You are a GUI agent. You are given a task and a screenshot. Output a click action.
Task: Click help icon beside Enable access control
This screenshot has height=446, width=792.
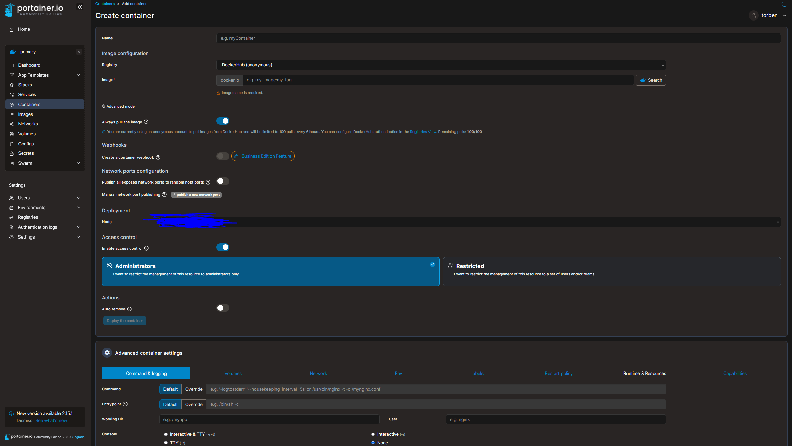click(x=146, y=248)
